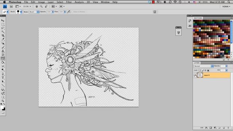Create new adjustment layer icon
The image size is (233, 131).
click(215, 128)
